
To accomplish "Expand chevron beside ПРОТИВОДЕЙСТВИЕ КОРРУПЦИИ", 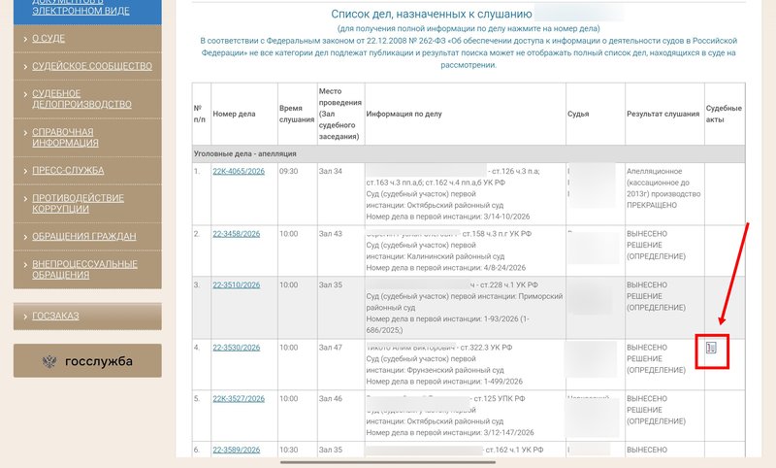I will point(25,198).
